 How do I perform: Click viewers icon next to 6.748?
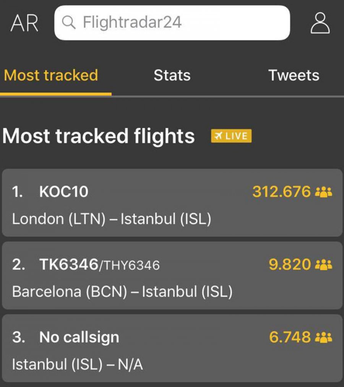pyautogui.click(x=324, y=337)
